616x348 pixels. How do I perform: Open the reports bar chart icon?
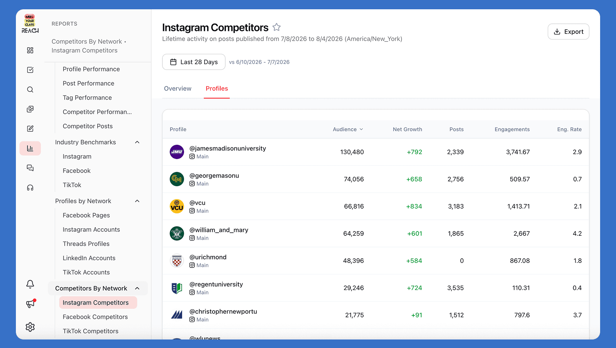click(x=30, y=148)
